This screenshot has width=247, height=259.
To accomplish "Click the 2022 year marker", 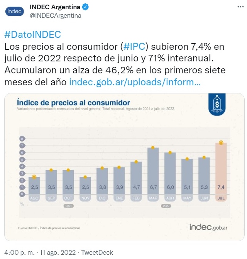I will (x=166, y=206).
